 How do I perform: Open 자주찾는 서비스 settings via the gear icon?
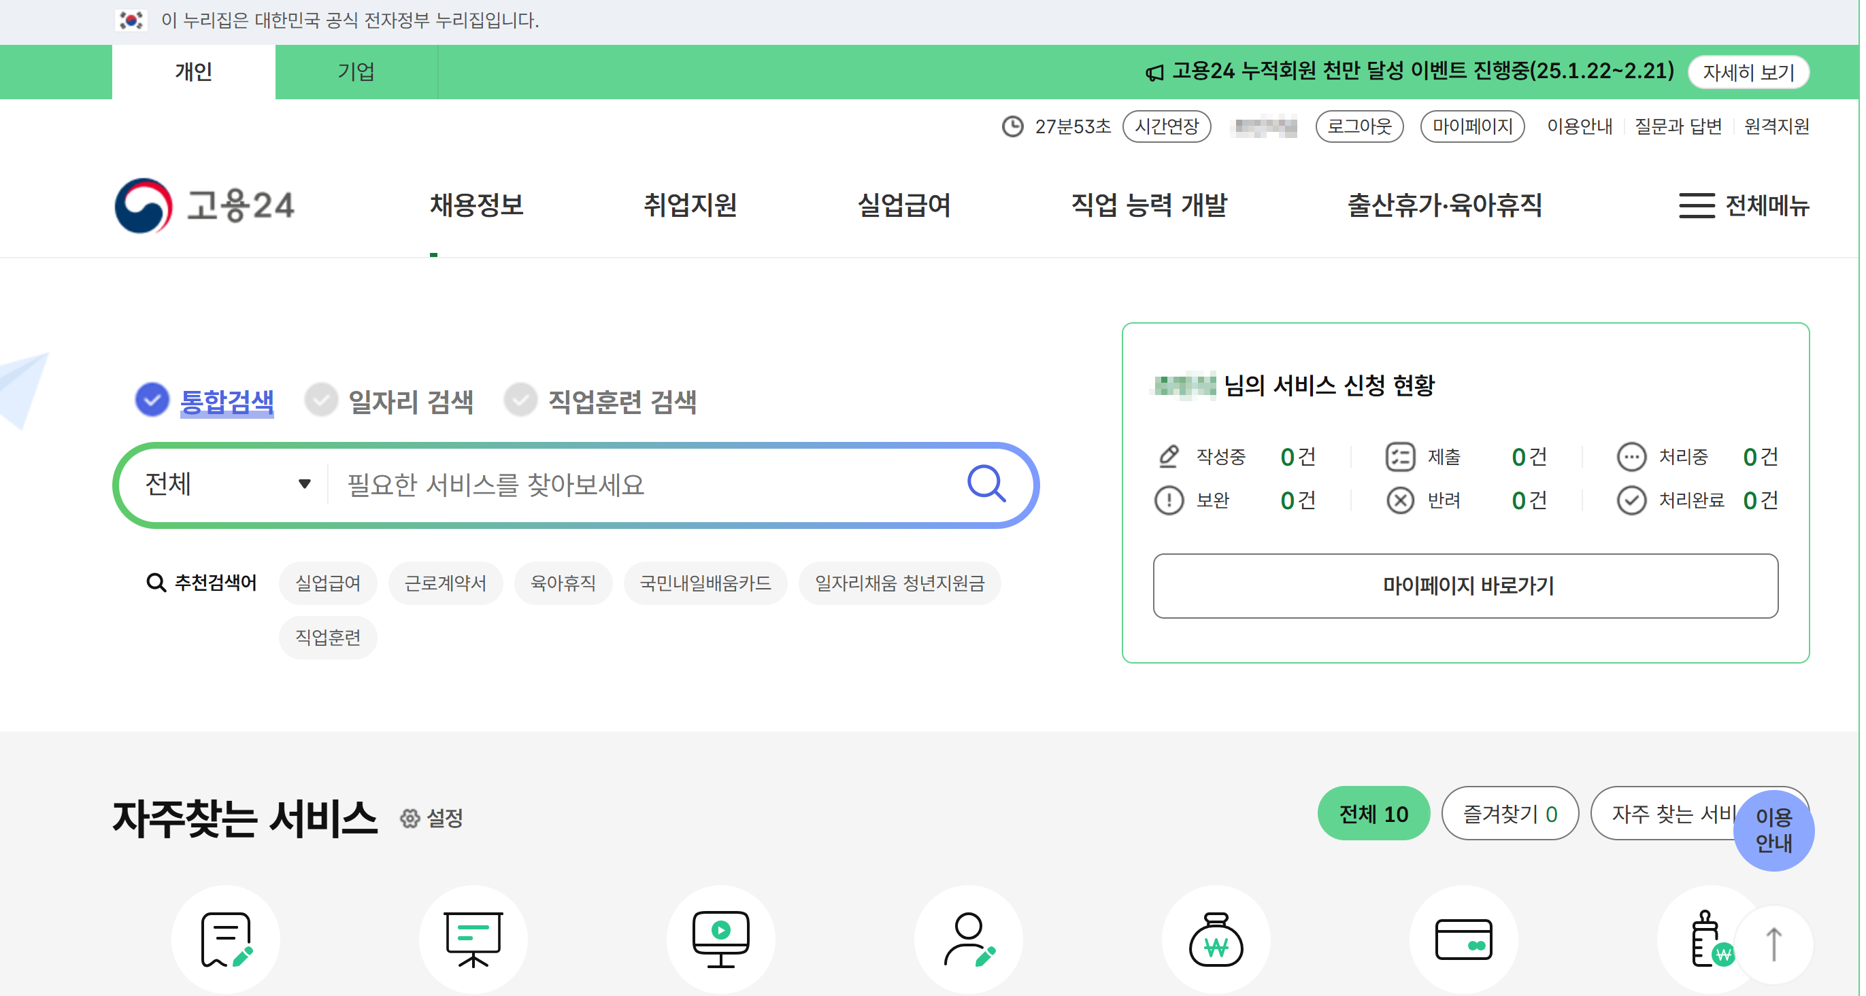(x=411, y=818)
